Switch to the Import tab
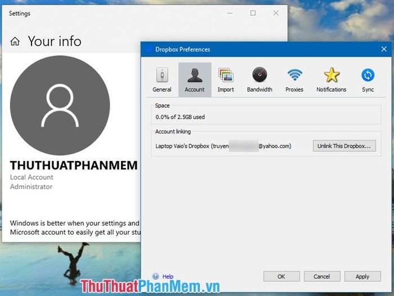Image resolution: width=394 pixels, height=296 pixels. [x=226, y=80]
